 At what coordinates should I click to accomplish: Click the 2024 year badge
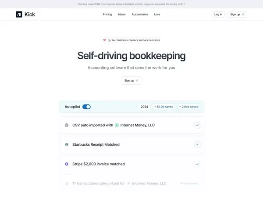pyautogui.click(x=144, y=107)
